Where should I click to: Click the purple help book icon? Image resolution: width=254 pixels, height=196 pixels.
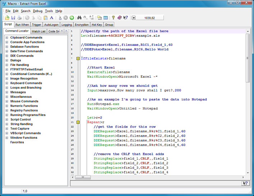119,18
